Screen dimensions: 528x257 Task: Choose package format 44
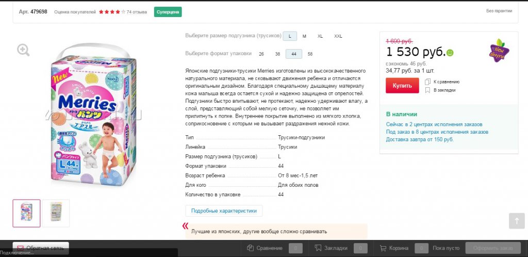pyautogui.click(x=293, y=54)
